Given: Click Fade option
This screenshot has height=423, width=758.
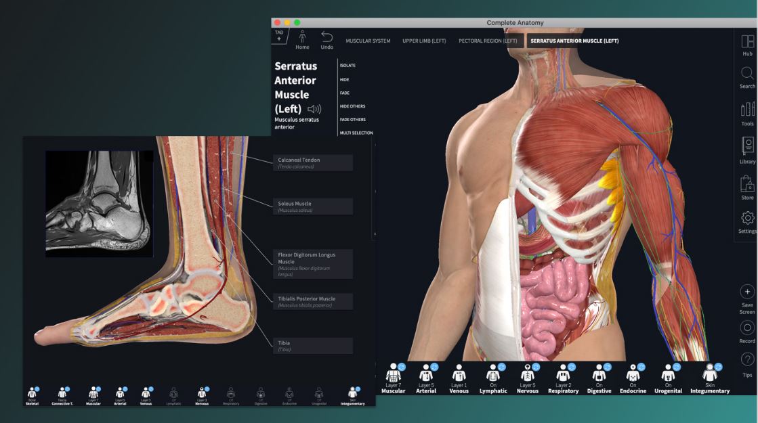Looking at the screenshot, I should point(344,93).
